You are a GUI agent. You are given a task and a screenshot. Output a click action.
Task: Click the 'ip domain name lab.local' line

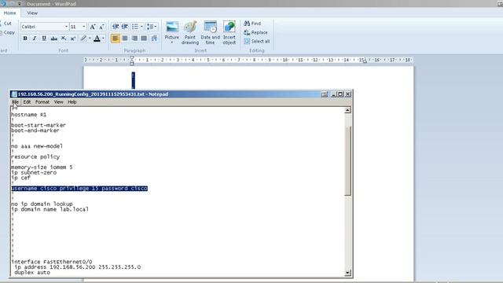[x=50, y=209]
